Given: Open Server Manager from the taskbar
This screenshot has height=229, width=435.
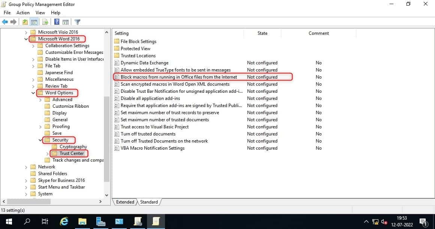Looking at the screenshot, I should [101, 222].
